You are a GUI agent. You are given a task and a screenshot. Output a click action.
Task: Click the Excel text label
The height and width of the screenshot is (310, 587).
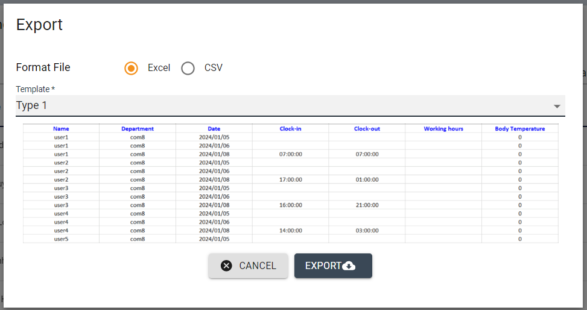click(159, 68)
